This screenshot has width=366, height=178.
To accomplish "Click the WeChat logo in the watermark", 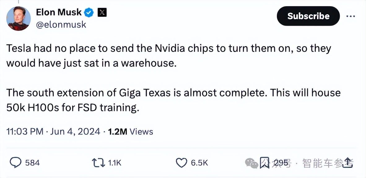I will click(251, 163).
